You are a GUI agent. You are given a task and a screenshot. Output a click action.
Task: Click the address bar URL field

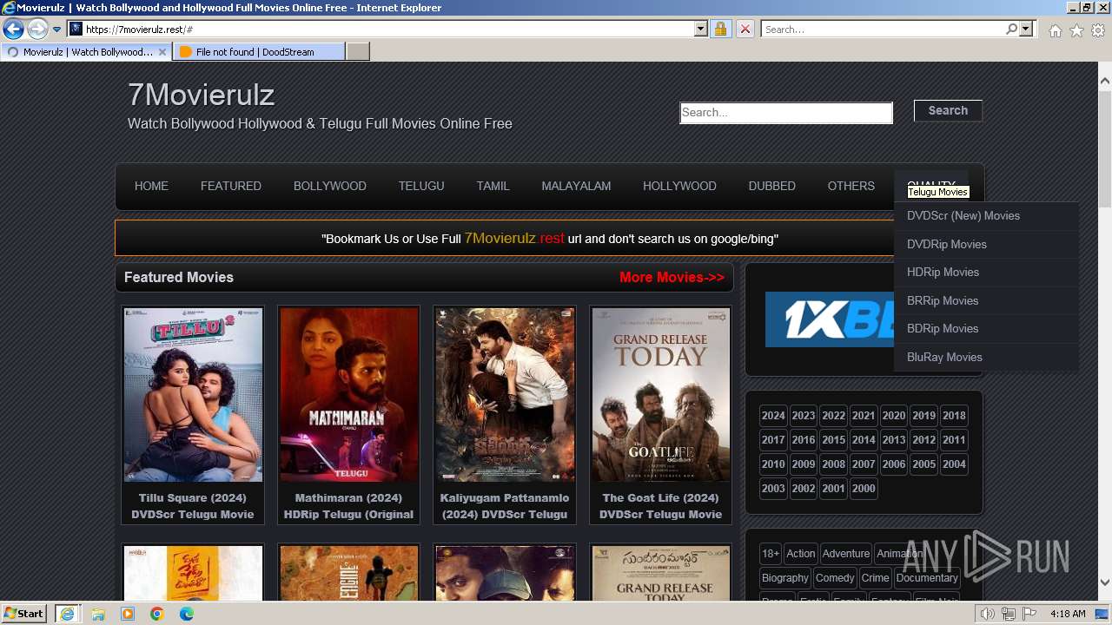[x=387, y=30]
